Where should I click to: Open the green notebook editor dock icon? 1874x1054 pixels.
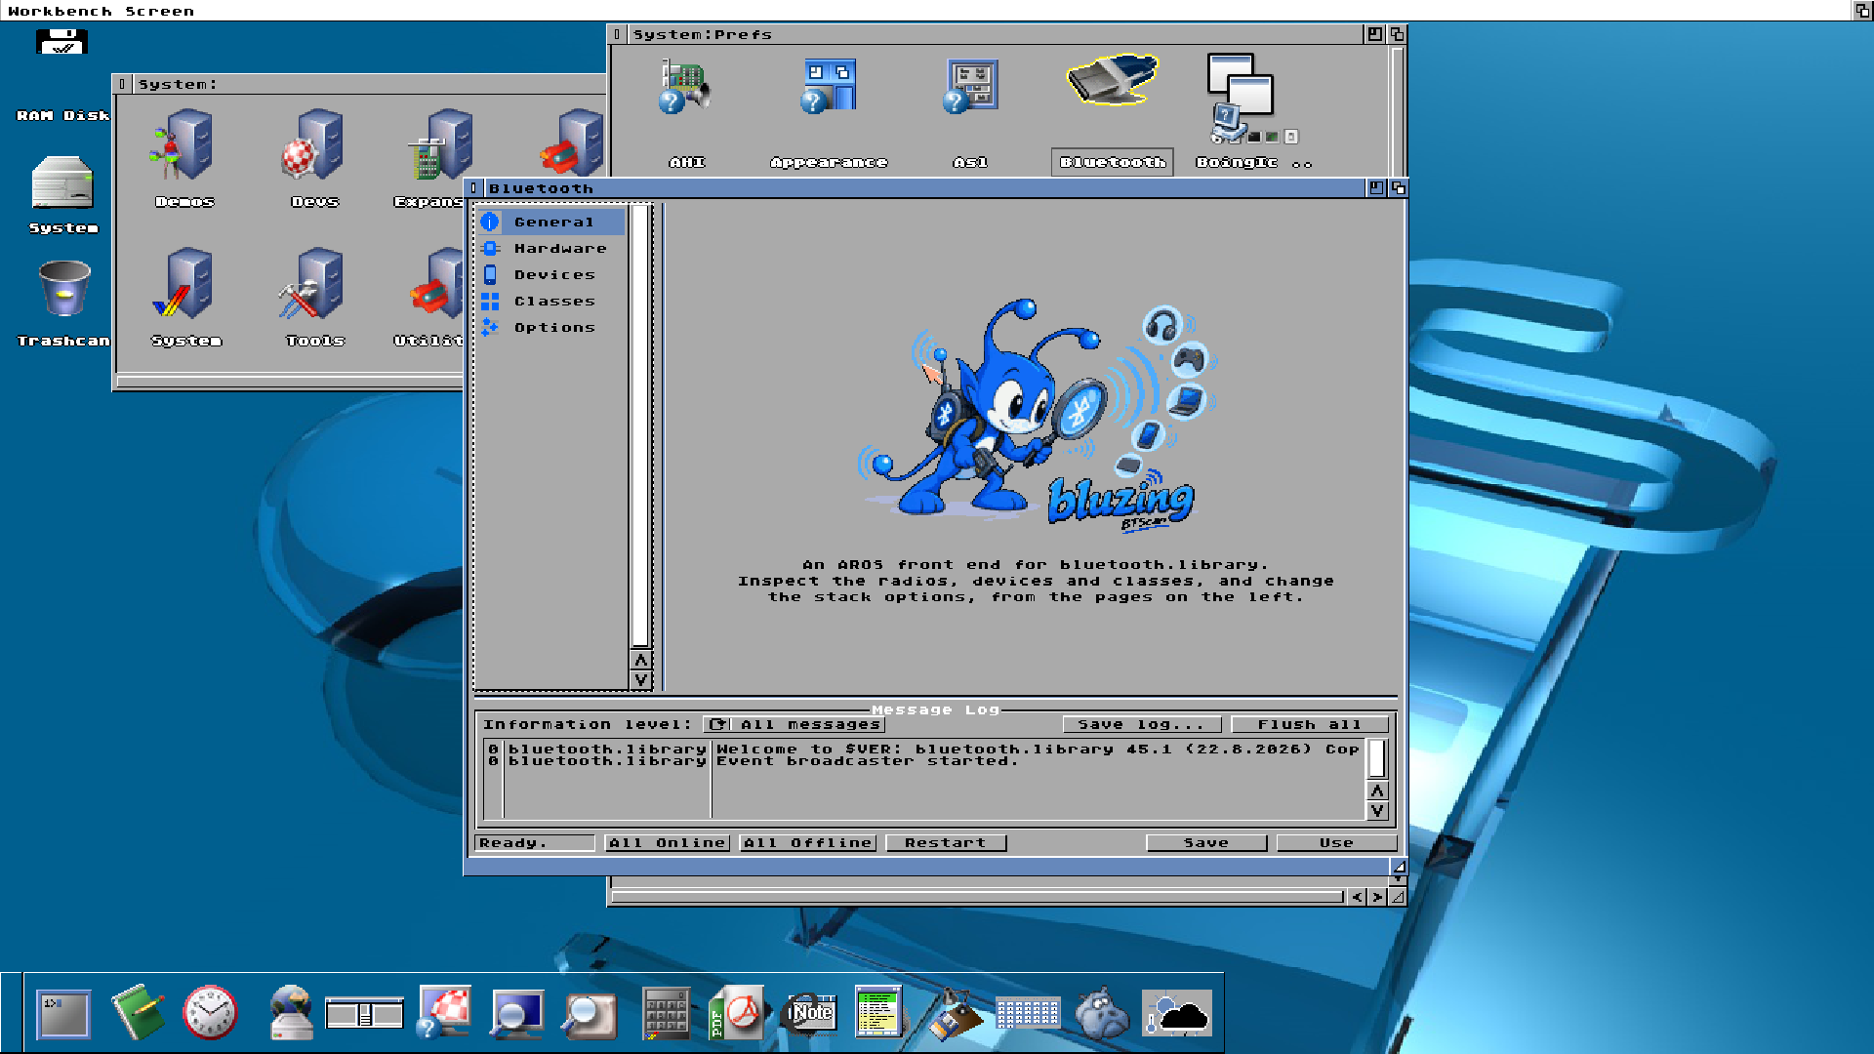[x=137, y=1013]
